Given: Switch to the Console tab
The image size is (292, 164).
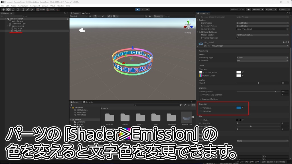Looking at the screenshot, I should pyautogui.click(x=88, y=102).
